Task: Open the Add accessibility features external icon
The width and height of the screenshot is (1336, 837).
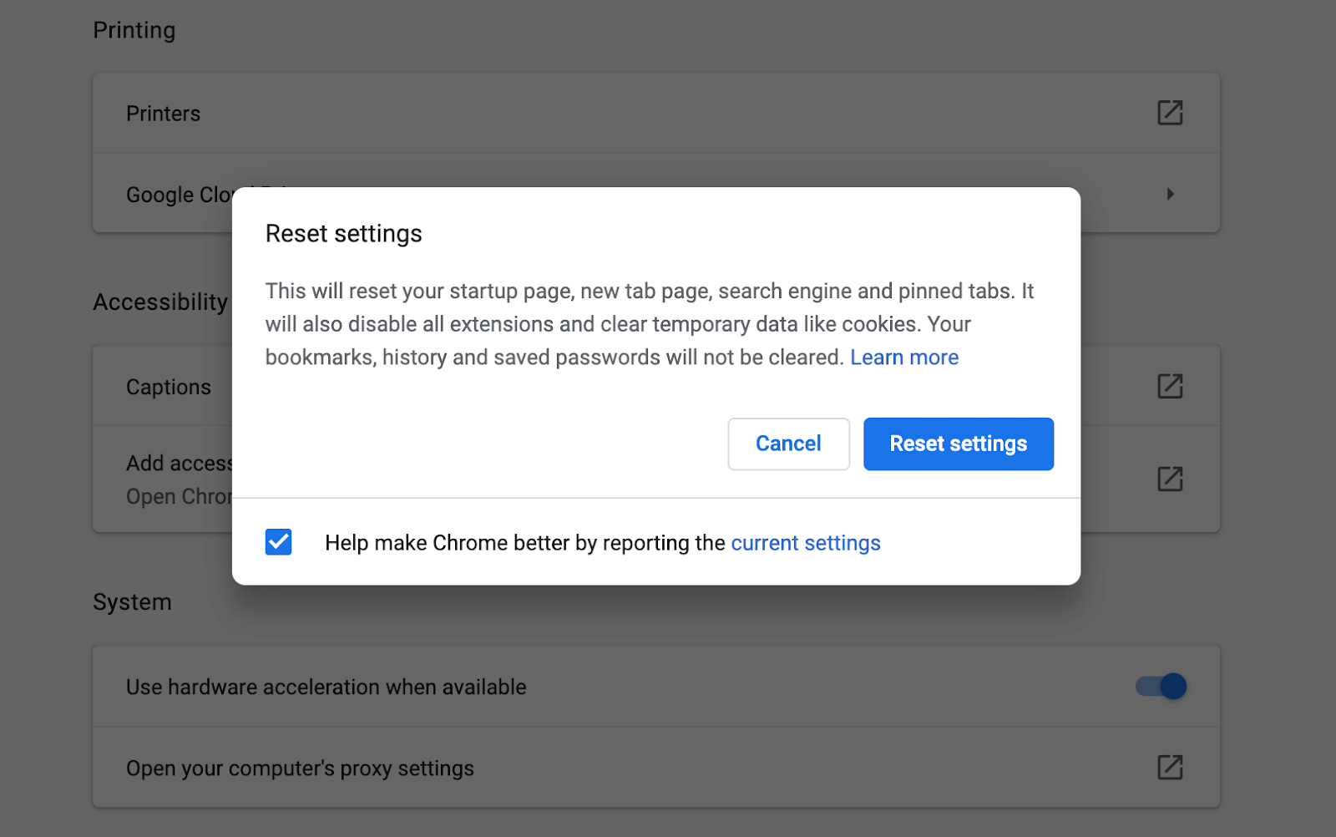Action: tap(1170, 479)
